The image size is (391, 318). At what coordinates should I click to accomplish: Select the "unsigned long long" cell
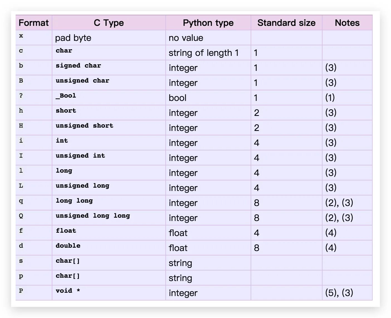pyautogui.click(x=93, y=216)
